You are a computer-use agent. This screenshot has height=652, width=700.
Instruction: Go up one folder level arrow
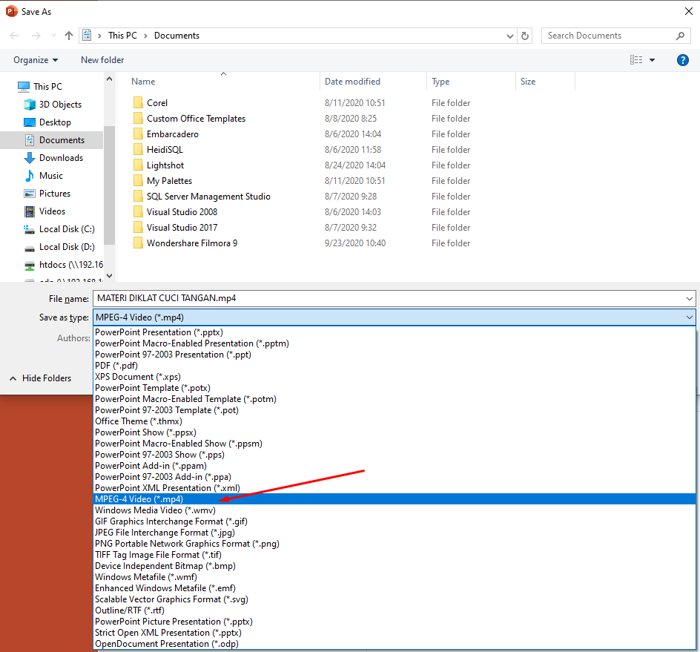[69, 36]
